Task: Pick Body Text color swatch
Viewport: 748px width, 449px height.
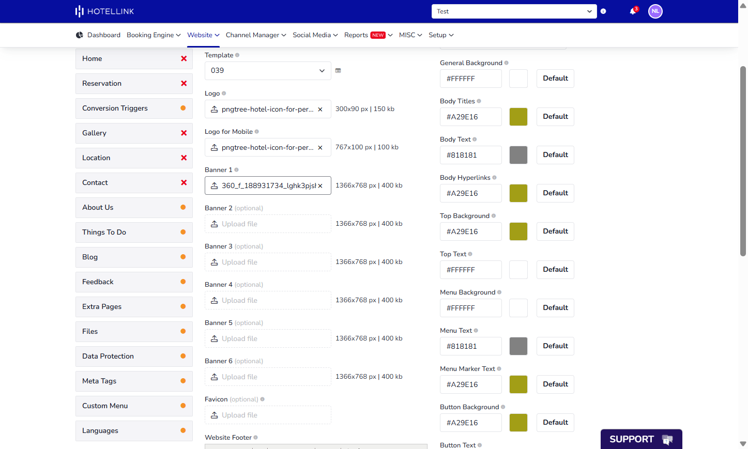Action: click(x=518, y=155)
